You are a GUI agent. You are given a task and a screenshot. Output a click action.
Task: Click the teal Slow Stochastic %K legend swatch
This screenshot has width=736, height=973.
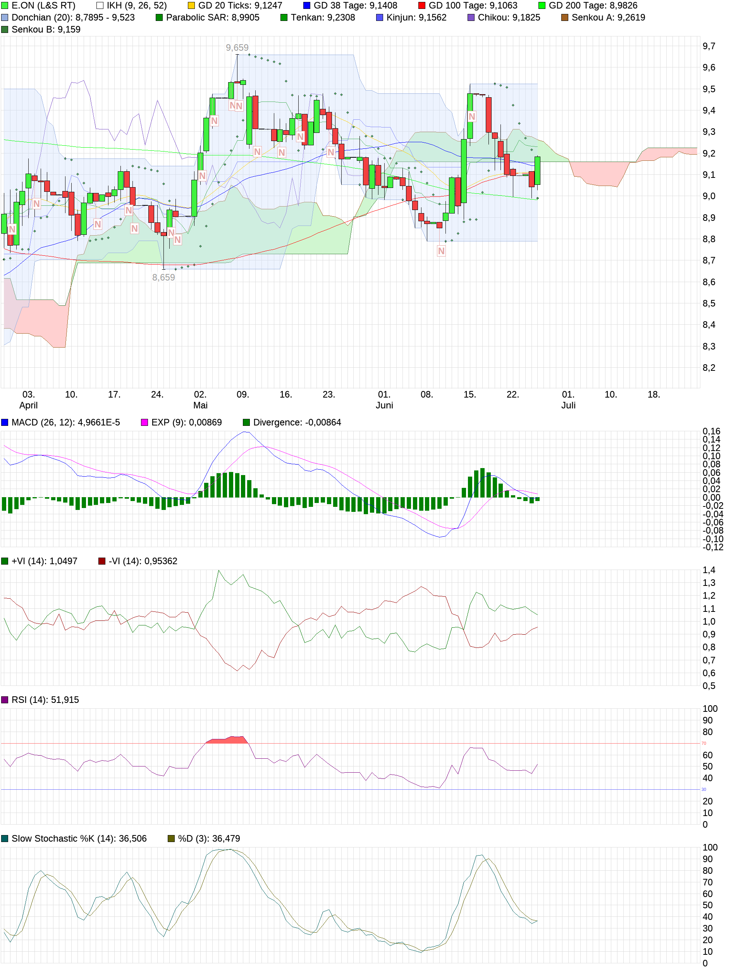pyautogui.click(x=5, y=839)
